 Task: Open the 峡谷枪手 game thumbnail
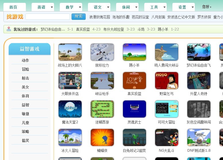coord(102,81)
